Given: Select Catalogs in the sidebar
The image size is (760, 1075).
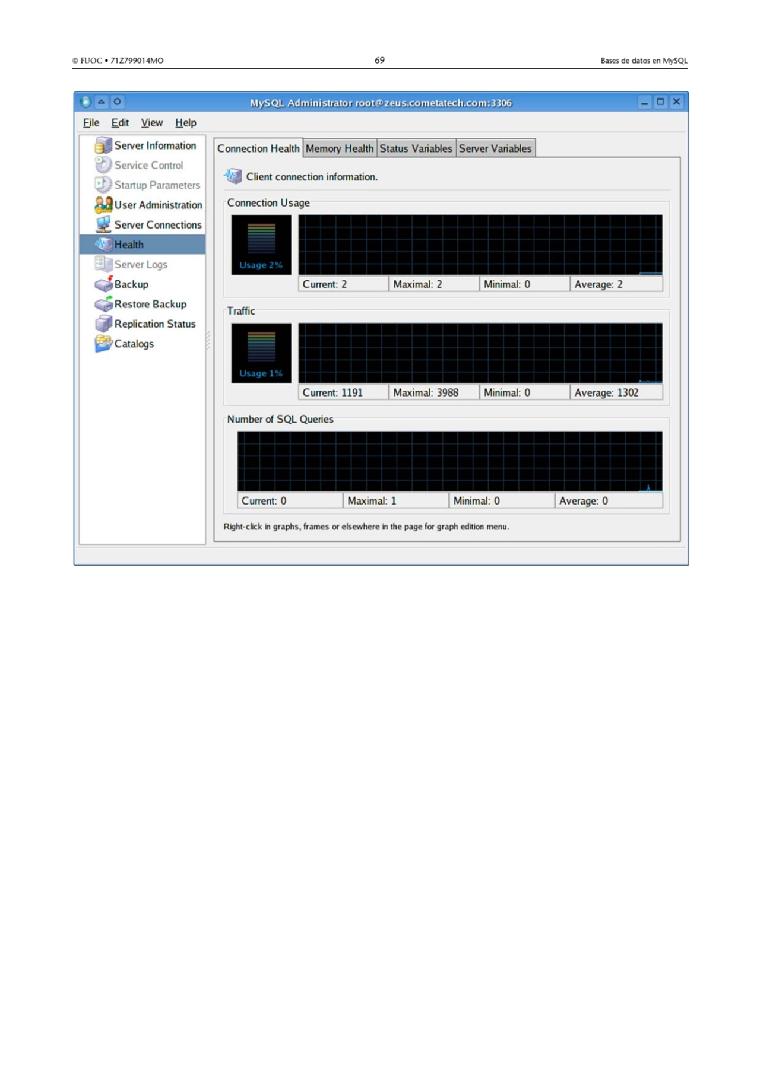Looking at the screenshot, I should (x=134, y=344).
